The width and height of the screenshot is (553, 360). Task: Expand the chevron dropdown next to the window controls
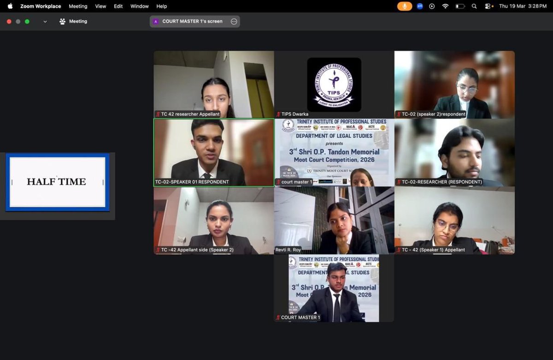tap(45, 21)
